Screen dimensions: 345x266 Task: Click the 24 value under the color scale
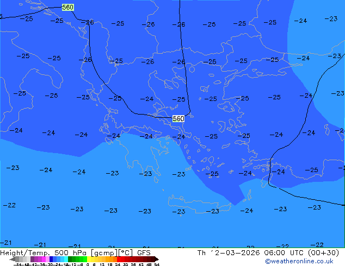point(118,264)
